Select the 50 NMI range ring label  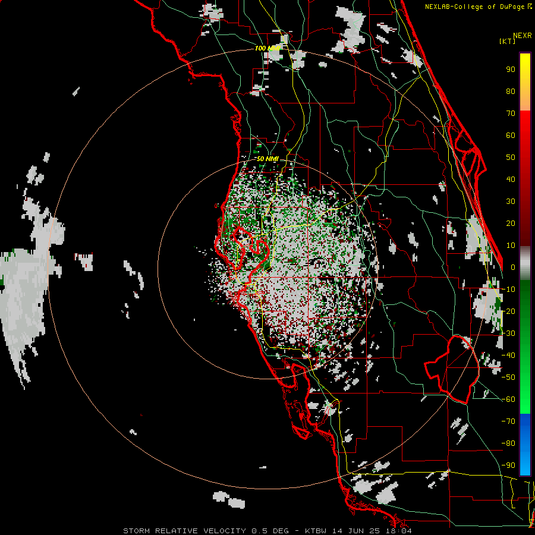[267, 159]
